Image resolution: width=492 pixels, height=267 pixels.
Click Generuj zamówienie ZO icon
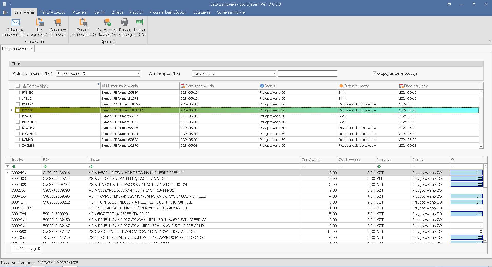[83, 23]
